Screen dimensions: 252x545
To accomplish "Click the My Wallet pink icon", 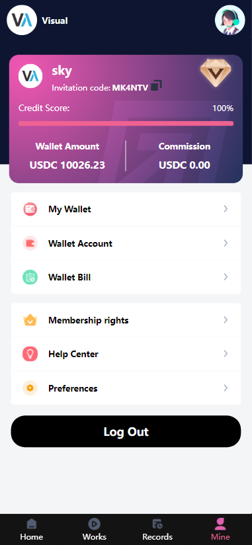I will [x=30, y=209].
